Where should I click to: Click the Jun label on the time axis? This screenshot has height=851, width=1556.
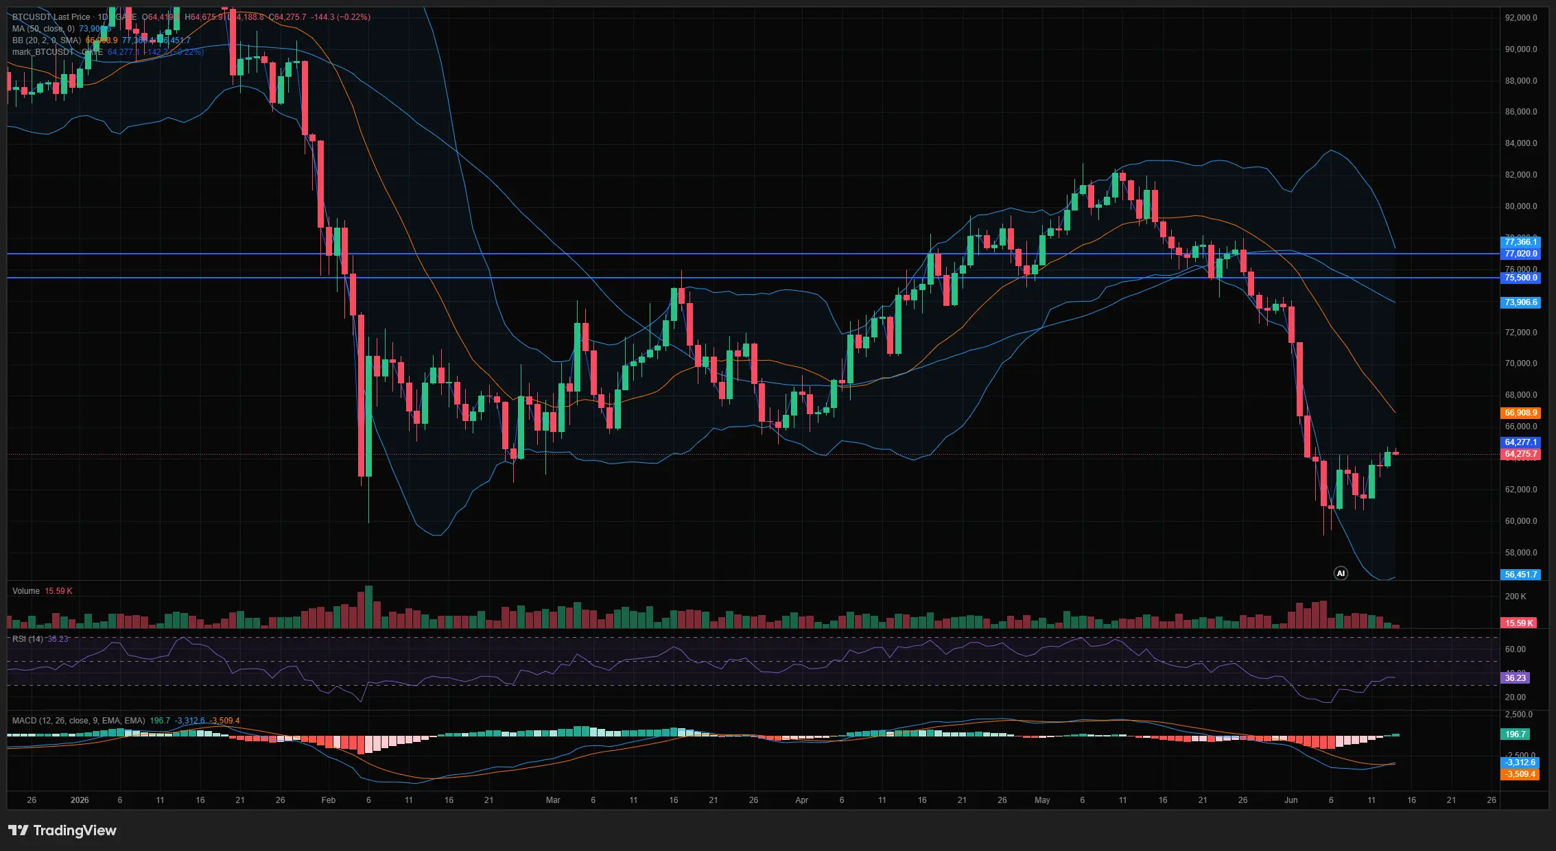tap(1291, 800)
